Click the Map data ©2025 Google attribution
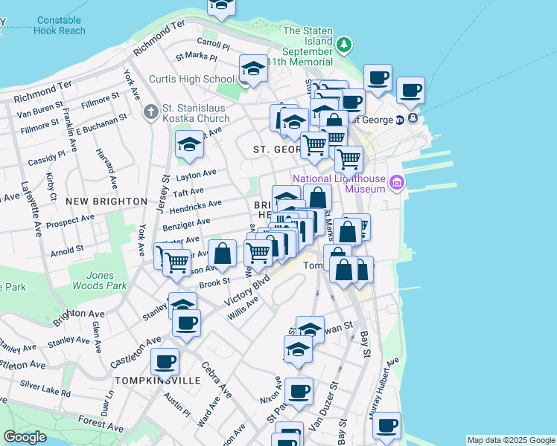 [511, 441]
